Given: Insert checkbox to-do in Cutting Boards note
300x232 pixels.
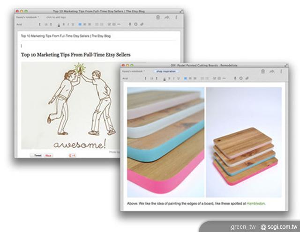Looking at the screenshot, I should [215, 78].
